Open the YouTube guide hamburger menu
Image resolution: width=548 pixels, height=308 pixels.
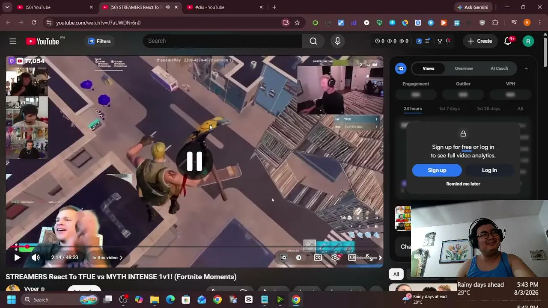(13, 41)
